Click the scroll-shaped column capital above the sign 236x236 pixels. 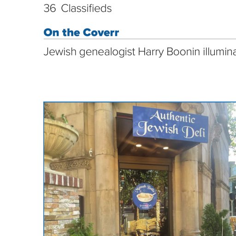tap(192, 107)
